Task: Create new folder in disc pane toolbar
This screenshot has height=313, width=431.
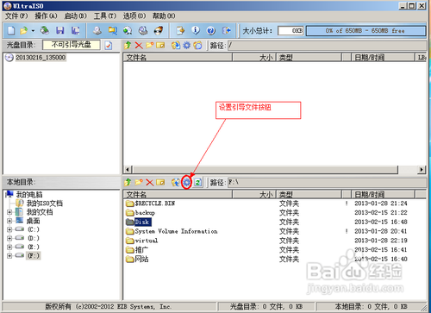Action: [x=150, y=45]
